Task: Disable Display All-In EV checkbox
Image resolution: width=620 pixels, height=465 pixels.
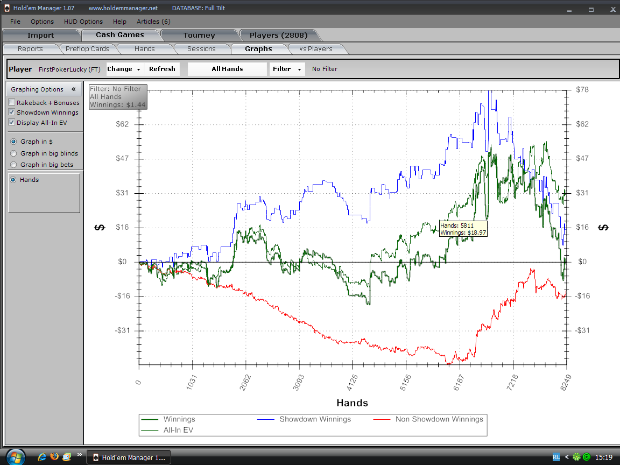Action: pyautogui.click(x=12, y=123)
